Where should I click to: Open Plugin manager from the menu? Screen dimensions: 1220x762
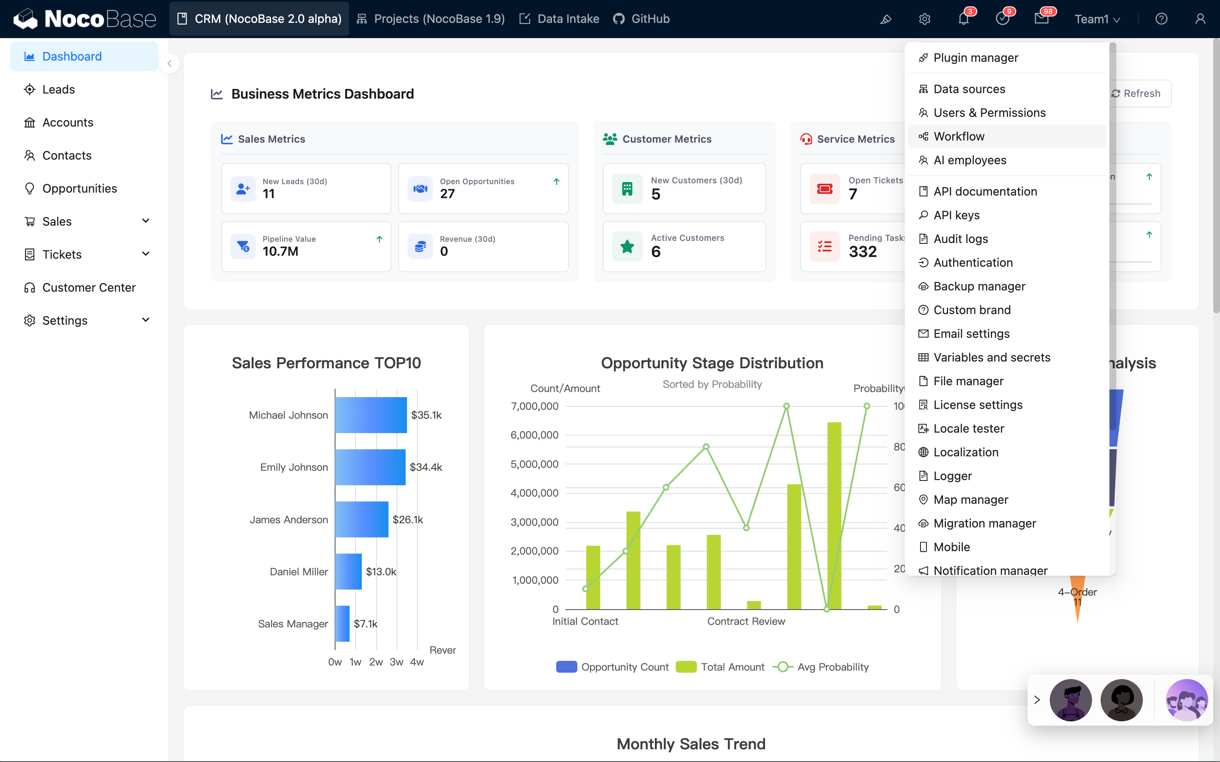pos(976,58)
